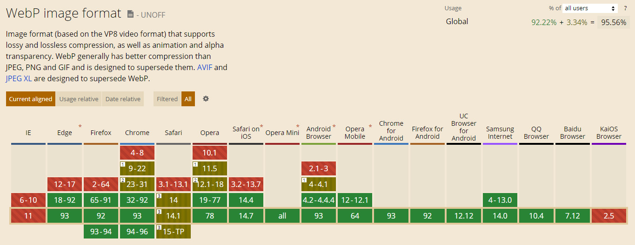The height and width of the screenshot is (245, 635).
Task: Click note marker 1 on Chrome 9-22
Action: (122, 164)
